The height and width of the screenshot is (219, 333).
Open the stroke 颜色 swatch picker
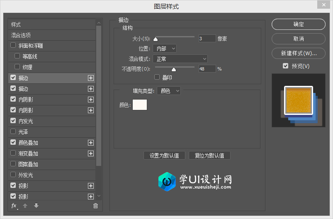pyautogui.click(x=140, y=105)
